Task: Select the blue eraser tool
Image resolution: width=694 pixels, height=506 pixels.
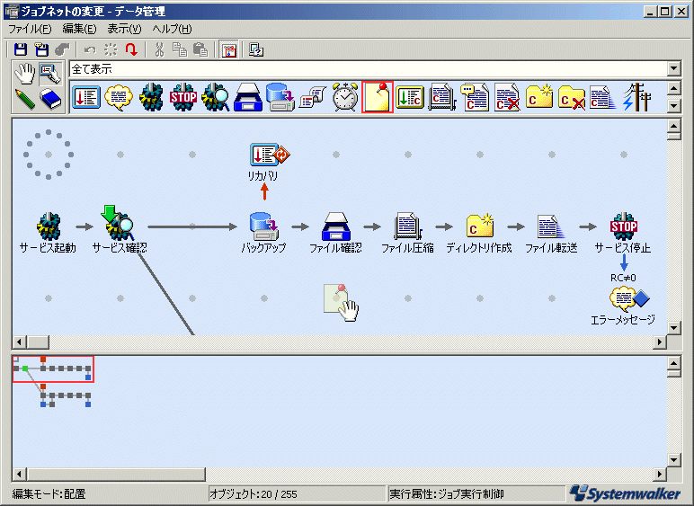Action: (x=50, y=99)
